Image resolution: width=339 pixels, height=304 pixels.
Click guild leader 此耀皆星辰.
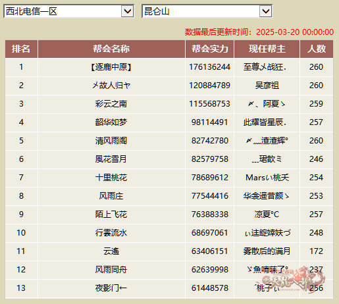(265, 122)
